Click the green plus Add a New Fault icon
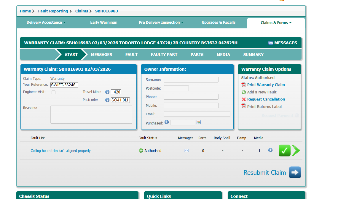 (244, 92)
